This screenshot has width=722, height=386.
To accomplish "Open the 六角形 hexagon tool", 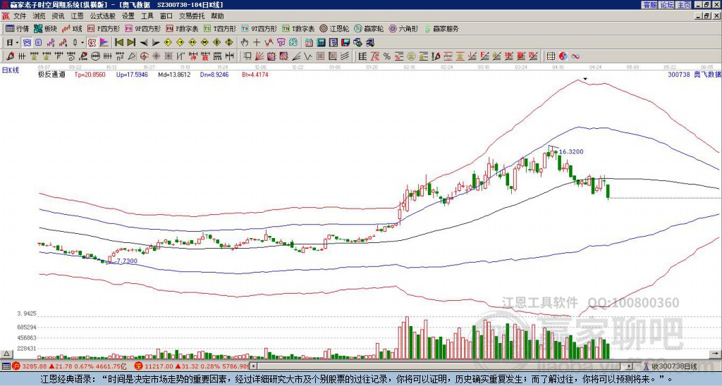I will coord(404,29).
